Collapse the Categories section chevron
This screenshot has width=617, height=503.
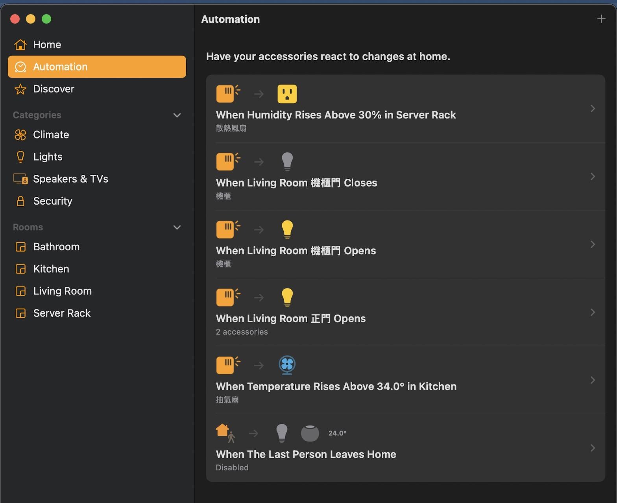tap(177, 115)
